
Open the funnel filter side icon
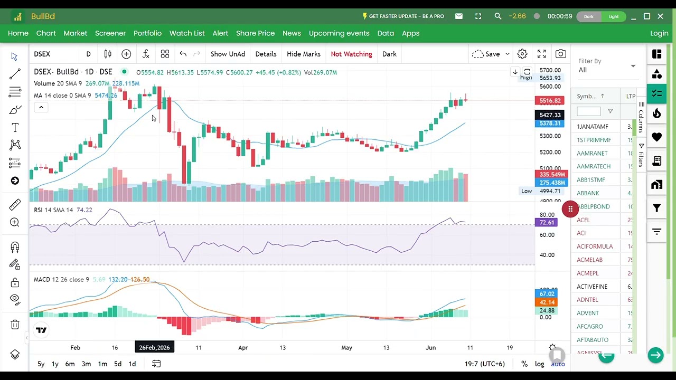(657, 208)
